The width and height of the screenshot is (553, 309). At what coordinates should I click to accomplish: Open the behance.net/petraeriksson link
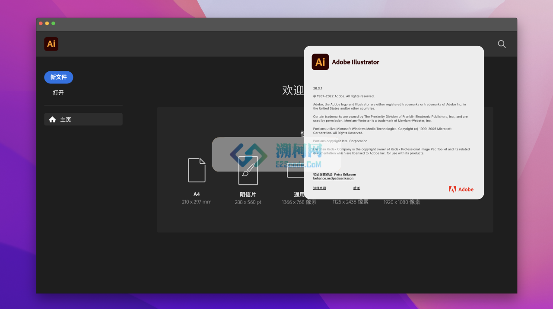tap(333, 178)
